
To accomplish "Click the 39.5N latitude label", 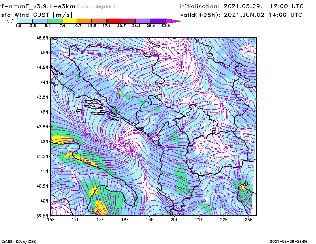I will (42, 216).
